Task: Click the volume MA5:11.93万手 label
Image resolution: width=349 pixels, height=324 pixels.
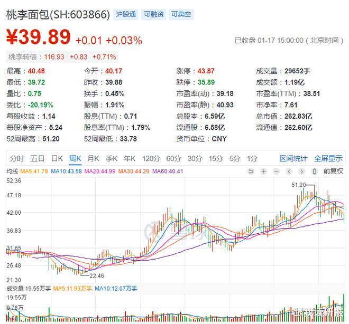Action: (72, 289)
